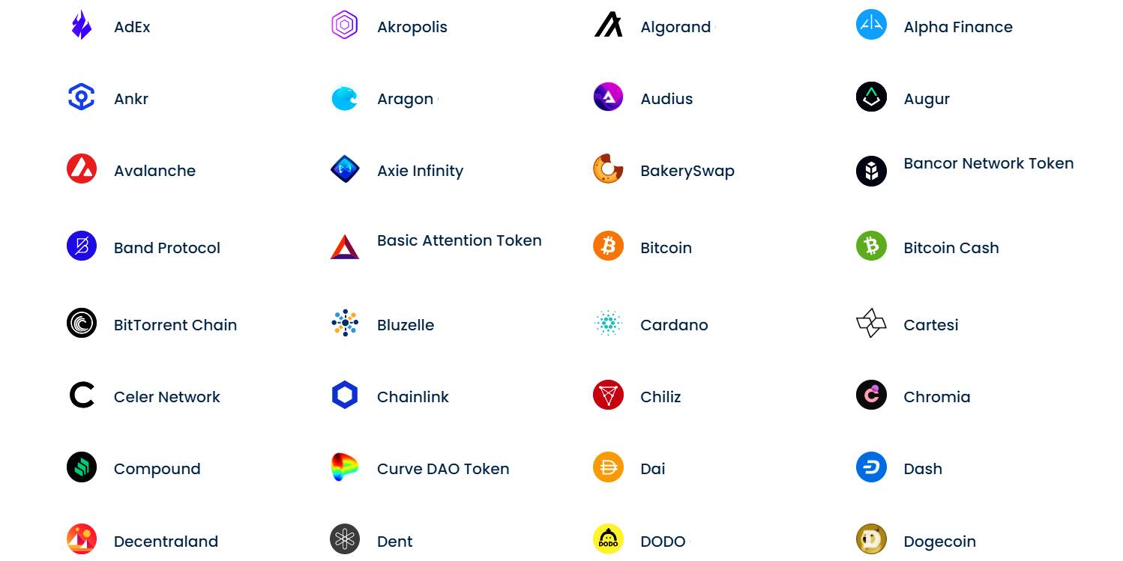
Task: Select the DODO listing
Action: [x=662, y=541]
